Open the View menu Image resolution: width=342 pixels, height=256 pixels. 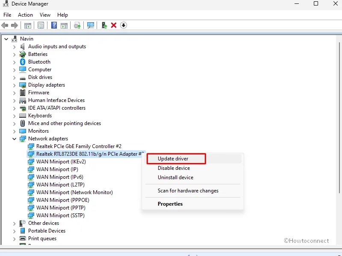click(x=45, y=15)
